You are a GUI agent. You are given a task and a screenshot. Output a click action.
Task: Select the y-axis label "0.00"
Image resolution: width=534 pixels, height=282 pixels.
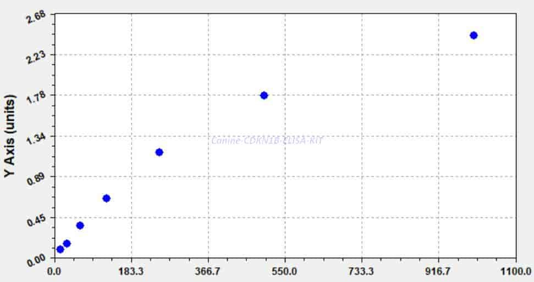[x=35, y=261]
